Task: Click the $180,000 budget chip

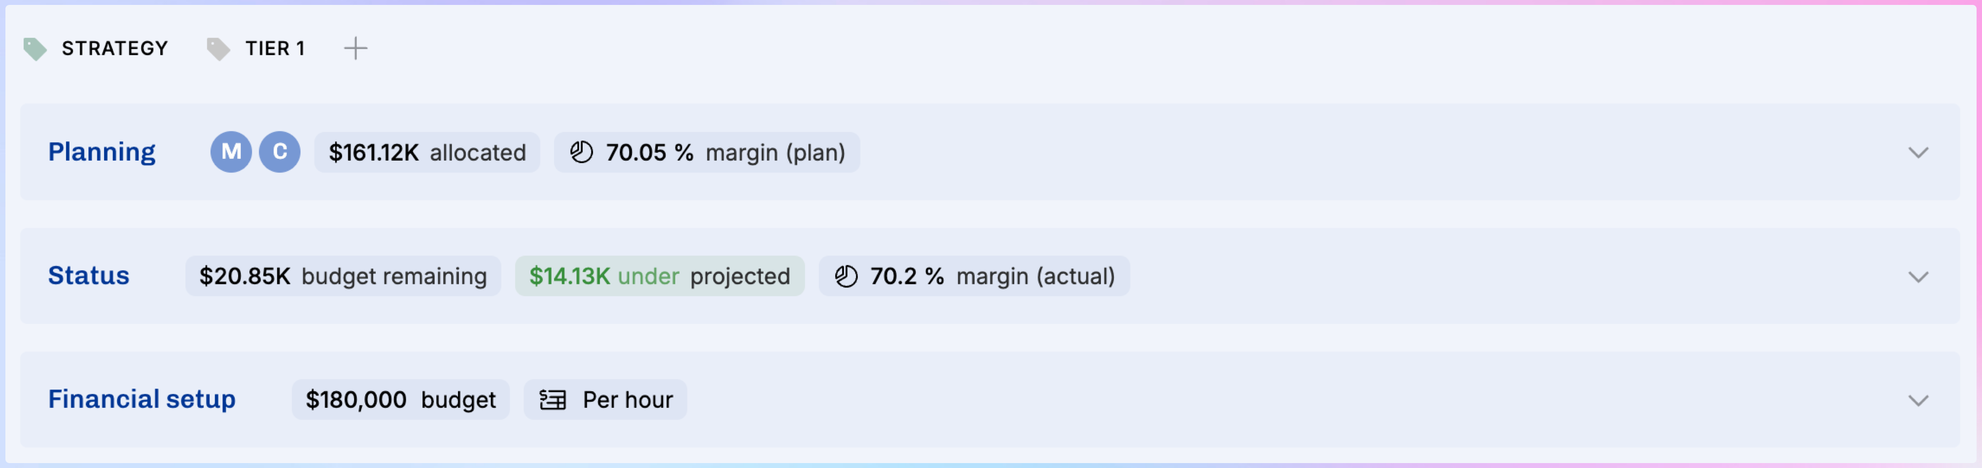Action: pos(400,400)
